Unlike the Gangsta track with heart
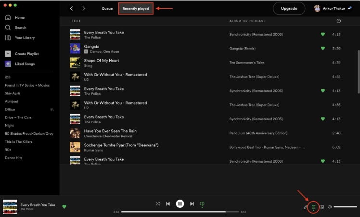Screen dimensions: 360x217 pyautogui.click(x=323, y=49)
